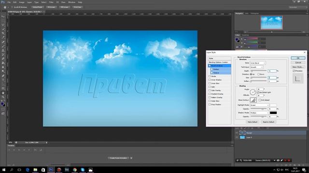This screenshot has height=173, width=309.
Task: Toggle the Preview checkbox
Action: (294, 71)
